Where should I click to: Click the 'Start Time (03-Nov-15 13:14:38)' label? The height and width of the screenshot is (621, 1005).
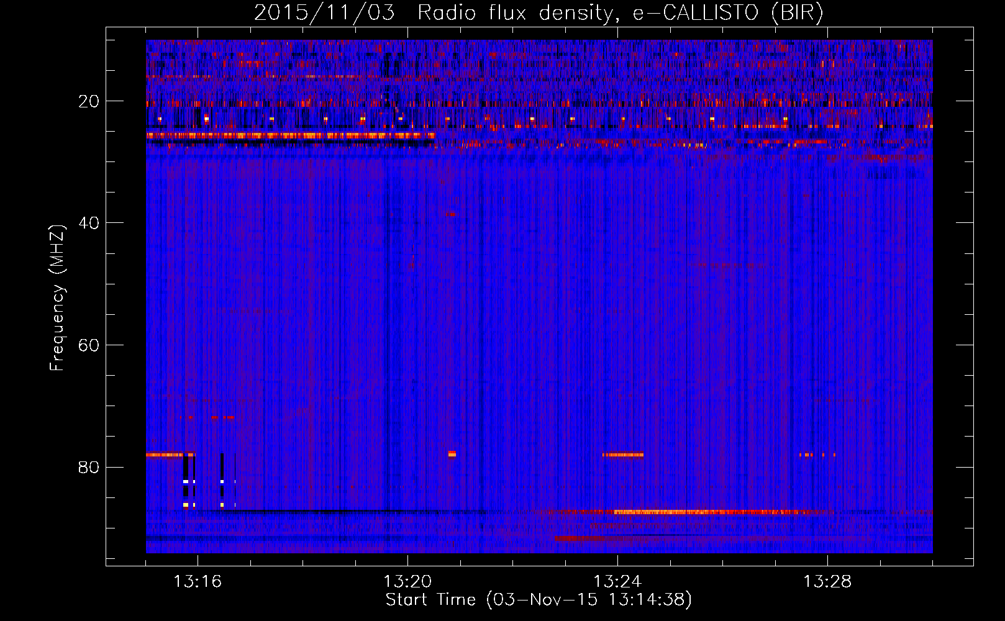539,600
